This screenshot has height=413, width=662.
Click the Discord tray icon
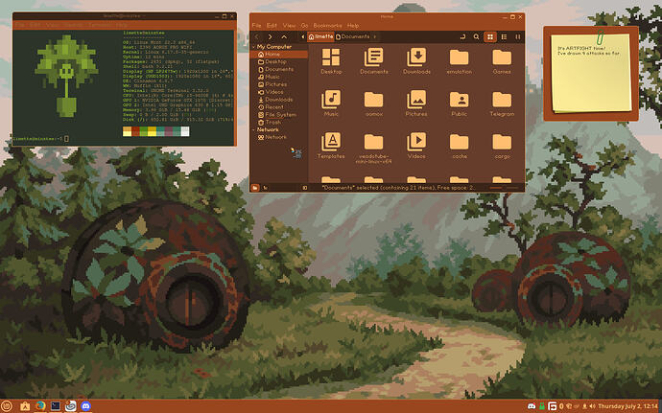pyautogui.click(x=532, y=406)
